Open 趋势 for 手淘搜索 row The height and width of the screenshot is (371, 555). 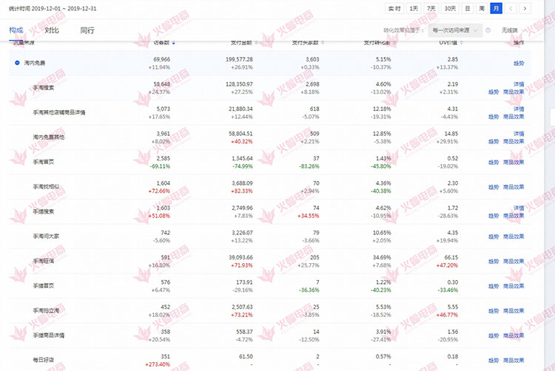494,92
